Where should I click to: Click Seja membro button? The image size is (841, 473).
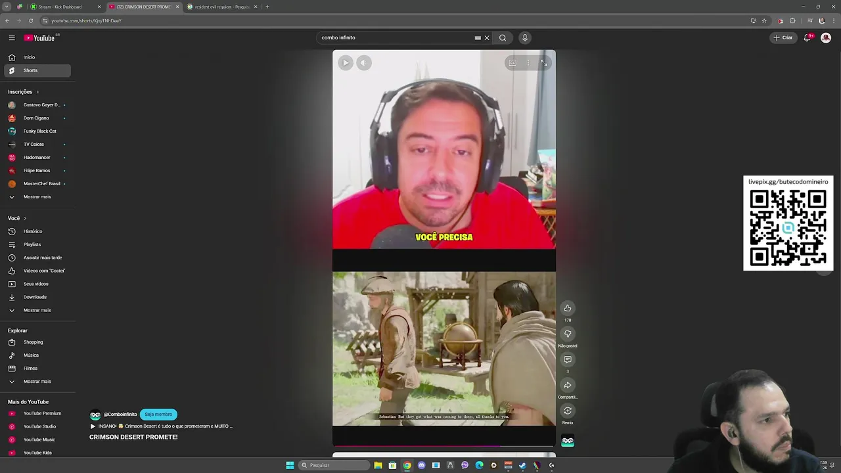(x=158, y=415)
